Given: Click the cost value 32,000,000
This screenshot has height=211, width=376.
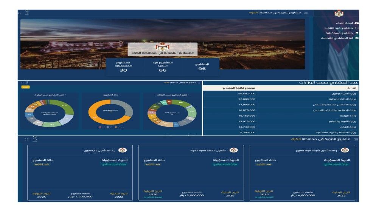Looking at the screenshot, I should [x=247, y=99].
